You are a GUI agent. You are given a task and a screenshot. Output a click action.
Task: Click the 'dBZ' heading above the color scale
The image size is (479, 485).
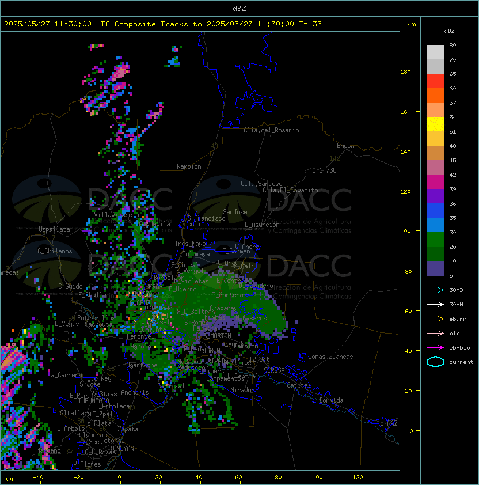pos(449,31)
